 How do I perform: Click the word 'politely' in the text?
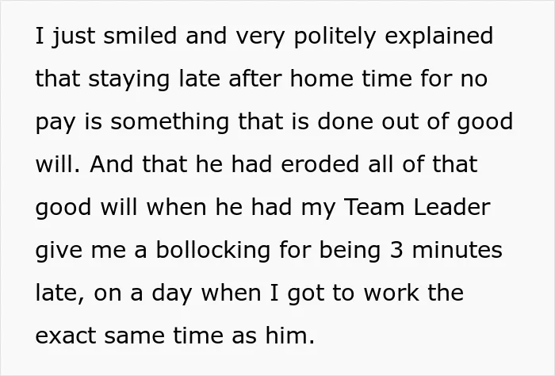point(334,37)
